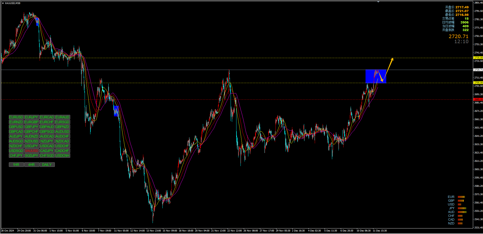This screenshot has width=483, height=234.
Task: Click the 12:10 countdown timer text
Action: [461, 42]
